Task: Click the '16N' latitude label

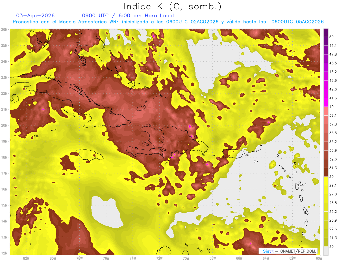Action: tap(4, 189)
